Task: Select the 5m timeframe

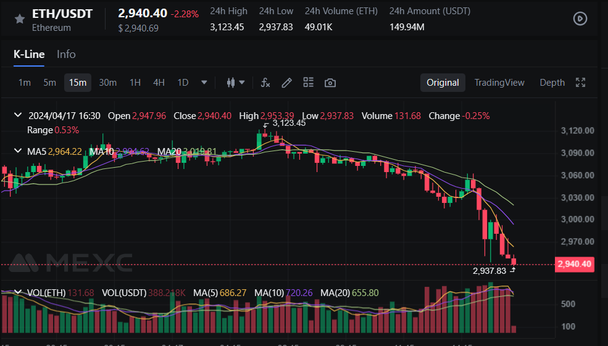Action: tap(49, 83)
